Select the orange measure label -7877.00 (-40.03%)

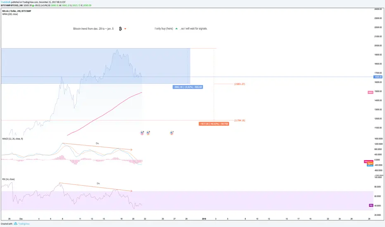214,124
